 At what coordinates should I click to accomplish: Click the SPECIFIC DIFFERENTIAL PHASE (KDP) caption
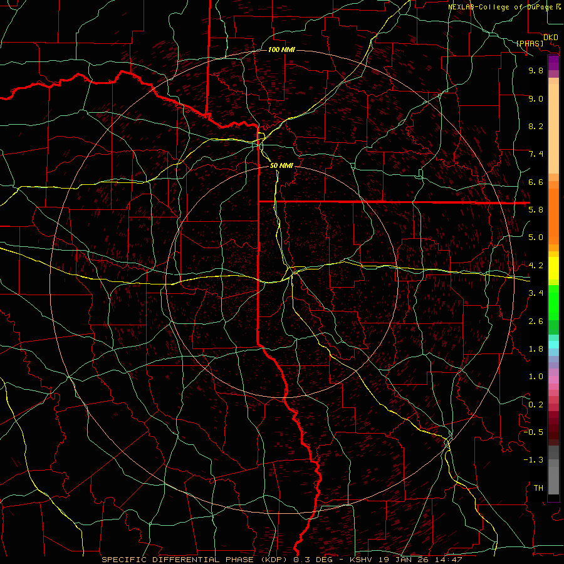[x=195, y=560]
